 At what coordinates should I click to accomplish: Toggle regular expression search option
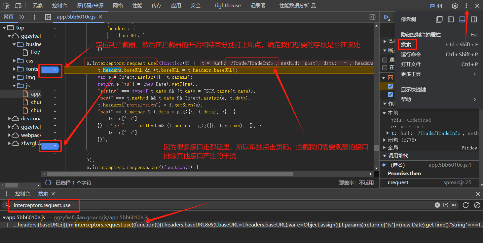446,205
